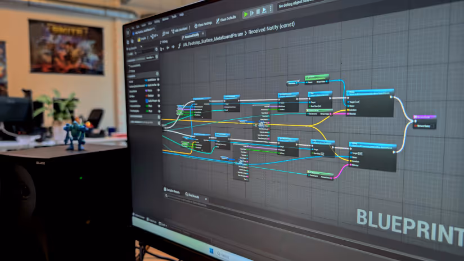The height and width of the screenshot is (261, 464).
Task: Click the Advance Single Frame icon
Action: 252,13
